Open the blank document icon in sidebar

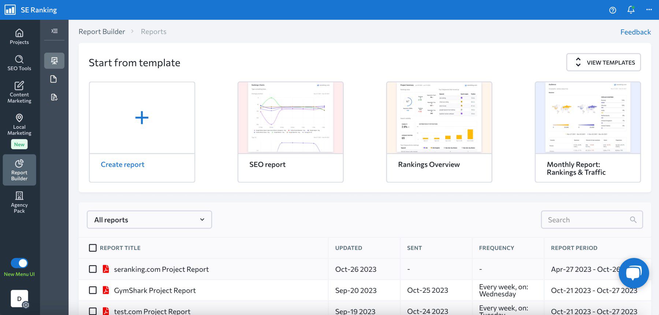(54, 79)
